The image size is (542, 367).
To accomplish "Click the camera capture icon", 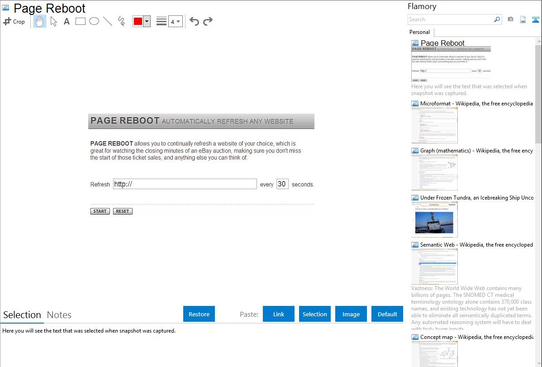I will pyautogui.click(x=510, y=19).
